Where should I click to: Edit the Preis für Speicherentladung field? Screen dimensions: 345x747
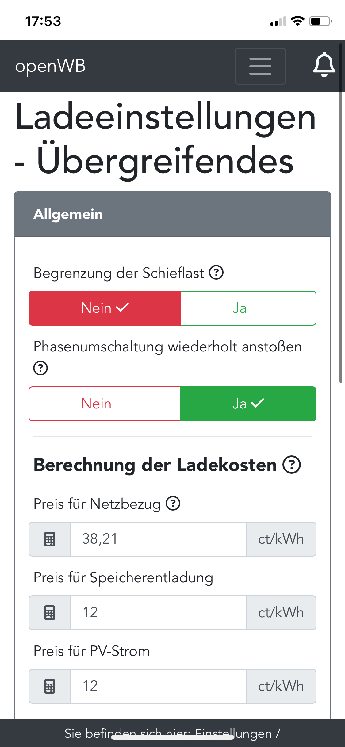point(158,613)
